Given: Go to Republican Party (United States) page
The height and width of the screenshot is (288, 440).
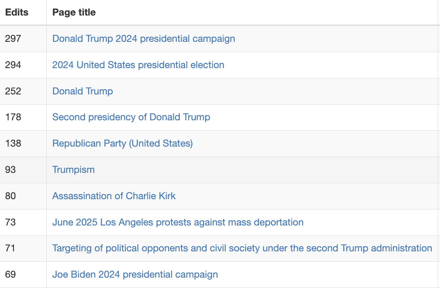Looking at the screenshot, I should pyautogui.click(x=122, y=144).
